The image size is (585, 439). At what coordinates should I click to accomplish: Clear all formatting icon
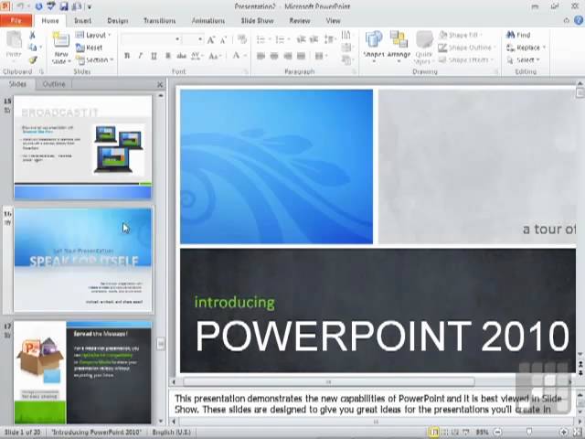[x=242, y=39]
